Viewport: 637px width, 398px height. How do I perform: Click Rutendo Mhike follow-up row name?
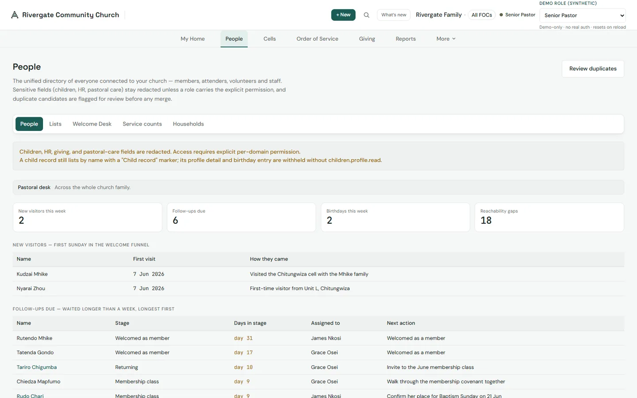[x=35, y=338]
